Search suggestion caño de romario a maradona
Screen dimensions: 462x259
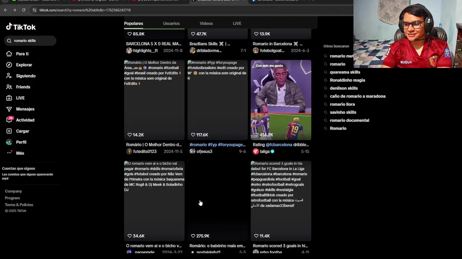[x=357, y=96]
